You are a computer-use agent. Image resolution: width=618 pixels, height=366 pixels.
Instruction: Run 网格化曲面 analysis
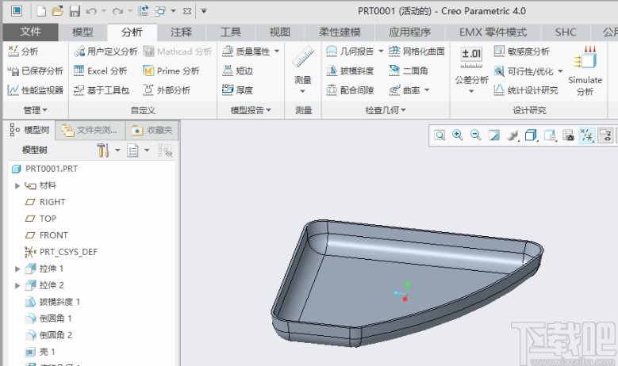(x=416, y=51)
